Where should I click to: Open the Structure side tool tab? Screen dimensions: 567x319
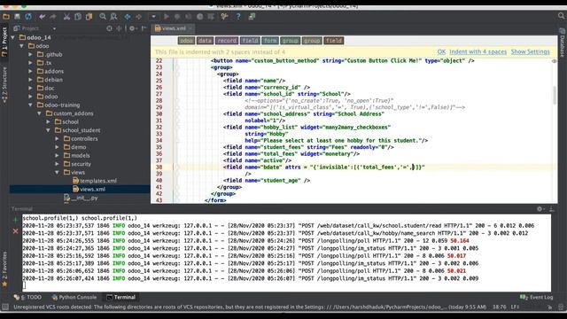tap(4, 86)
